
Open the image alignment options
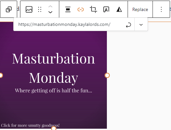coord(68,9)
